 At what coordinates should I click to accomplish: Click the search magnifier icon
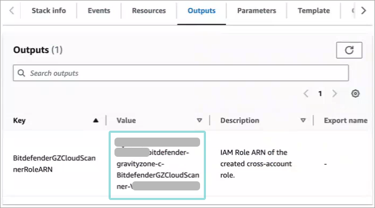tap(21, 73)
